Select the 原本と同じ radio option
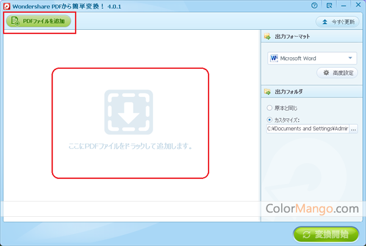Screen dimensions: 366x246 click(x=270, y=108)
